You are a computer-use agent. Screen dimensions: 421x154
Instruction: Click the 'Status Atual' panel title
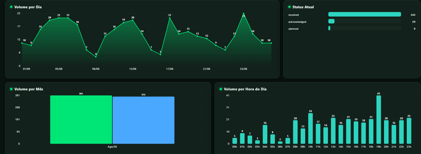pyautogui.click(x=303, y=7)
